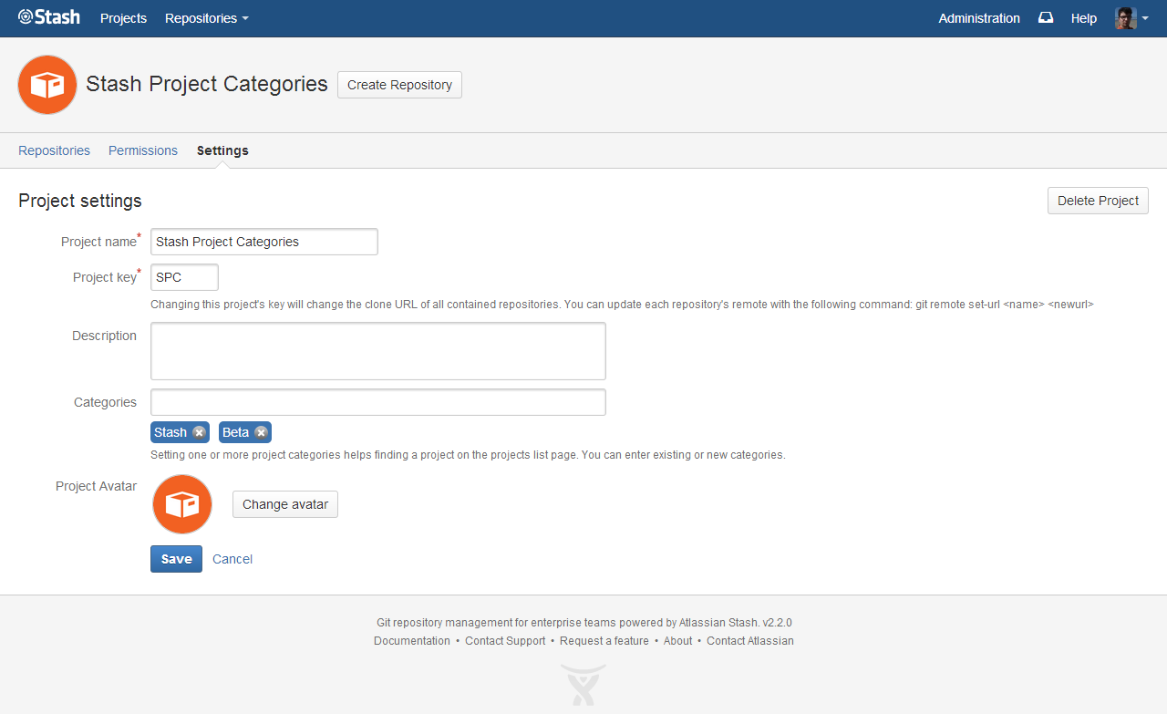
Task: Focus the Project name field
Action: pyautogui.click(x=264, y=242)
